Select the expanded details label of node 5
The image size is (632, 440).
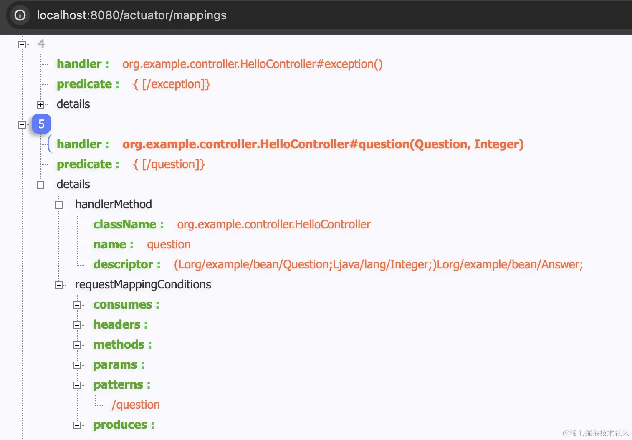click(x=73, y=184)
